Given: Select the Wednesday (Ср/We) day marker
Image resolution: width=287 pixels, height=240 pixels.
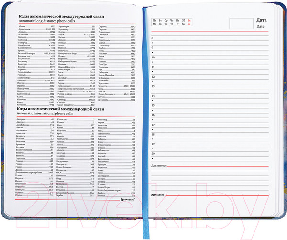Looking at the screenshot, I should point(166,22).
